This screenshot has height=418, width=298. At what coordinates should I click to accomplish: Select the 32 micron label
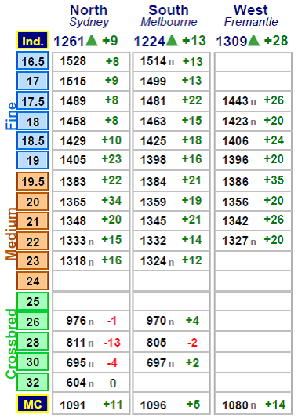[32, 382]
